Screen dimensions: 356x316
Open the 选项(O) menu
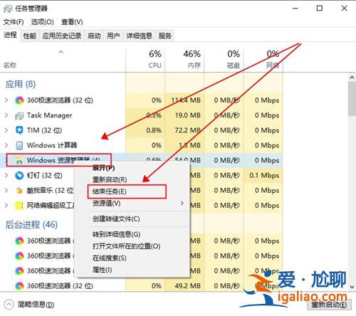[x=43, y=22]
